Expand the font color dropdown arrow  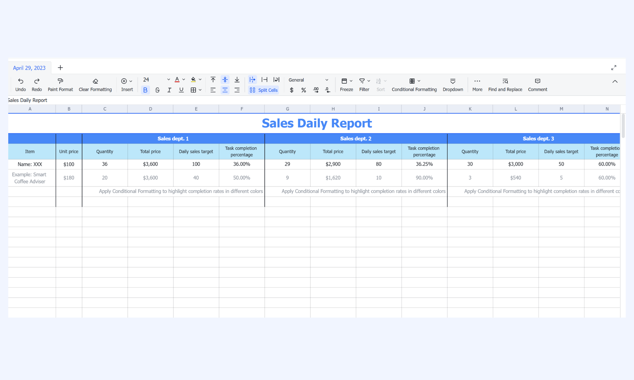click(x=184, y=79)
